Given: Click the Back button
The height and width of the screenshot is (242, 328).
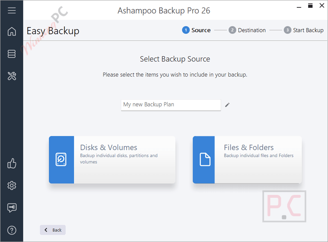Looking at the screenshot, I should [53, 230].
